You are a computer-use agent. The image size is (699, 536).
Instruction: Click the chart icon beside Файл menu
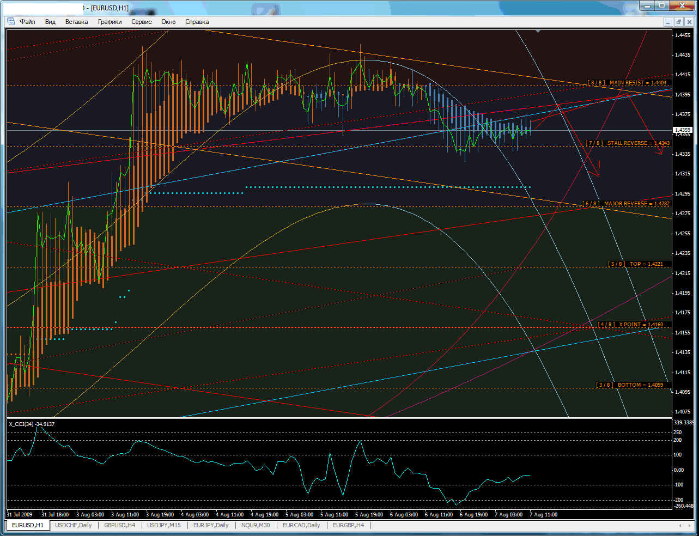pos(11,22)
